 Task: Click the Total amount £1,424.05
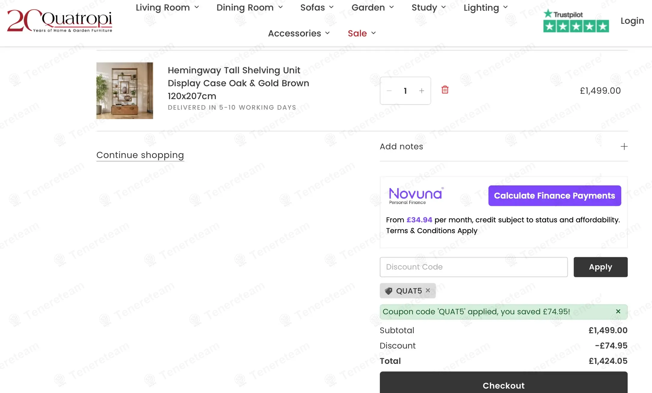pos(608,361)
